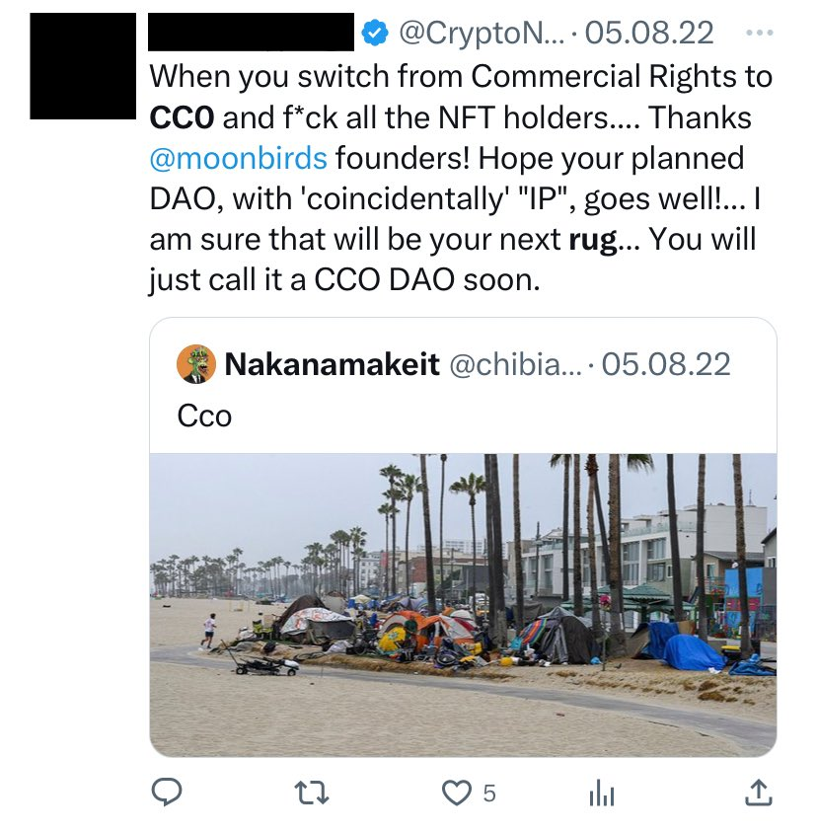Open the view analytics bar chart icon

tap(601, 793)
